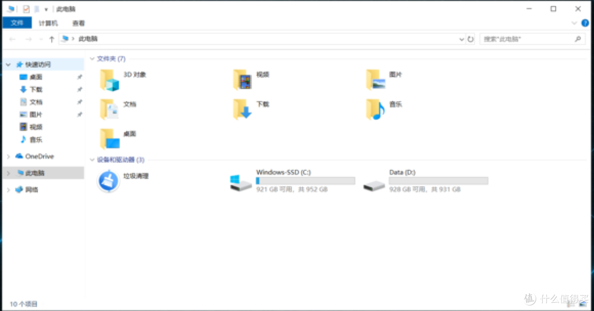
Task: Click the refresh icon in address bar
Action: [x=470, y=39]
